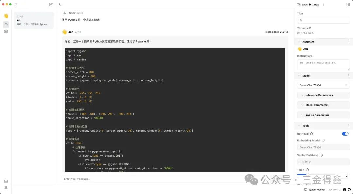Click the user message 使用 Python 写一个贪吃蛇游戏
The width and height of the screenshot is (353, 194).
tap(81, 20)
